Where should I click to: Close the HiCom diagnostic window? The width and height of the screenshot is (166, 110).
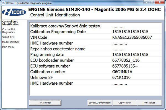(160, 2)
